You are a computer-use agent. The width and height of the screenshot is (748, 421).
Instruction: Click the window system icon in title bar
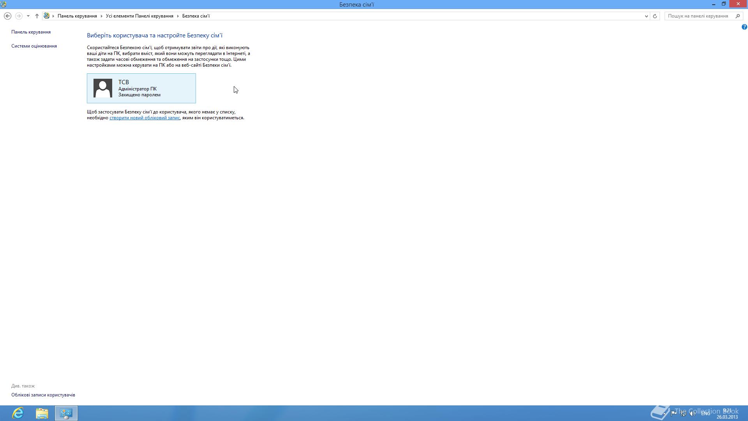tap(4, 4)
